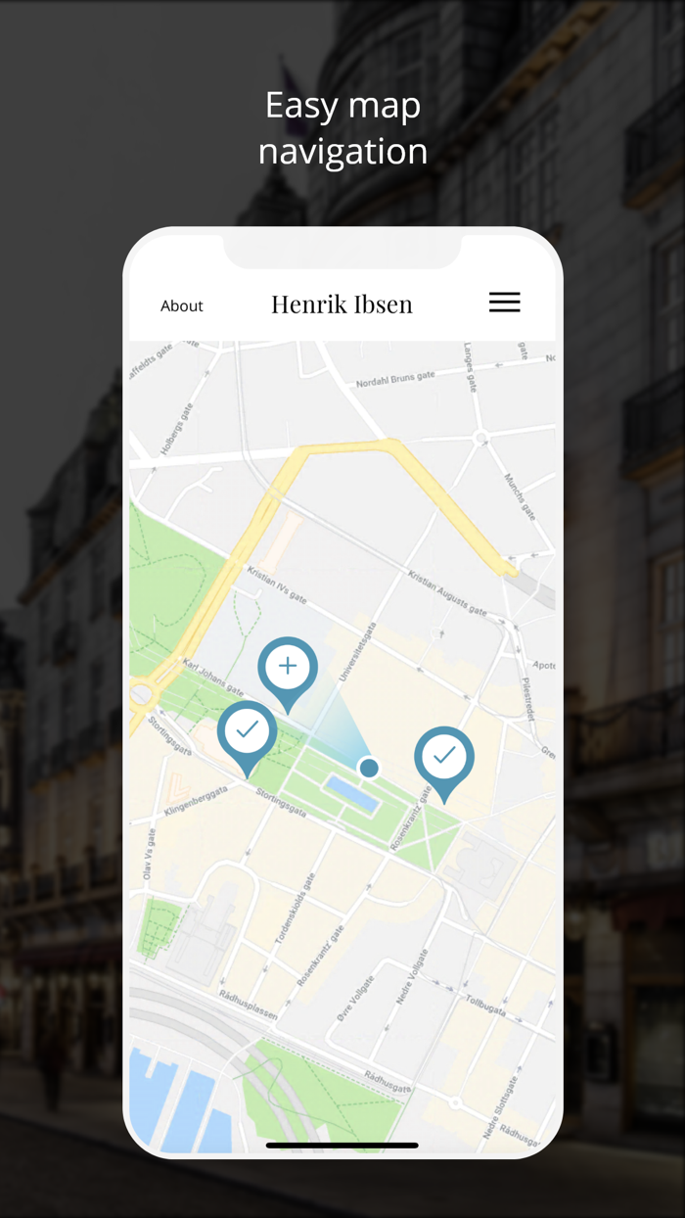Tap the About link
Image resolution: width=685 pixels, height=1218 pixels.
(182, 305)
